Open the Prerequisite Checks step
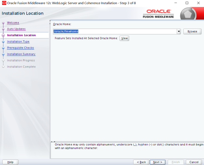This screenshot has height=165, width=204. pos(20,48)
